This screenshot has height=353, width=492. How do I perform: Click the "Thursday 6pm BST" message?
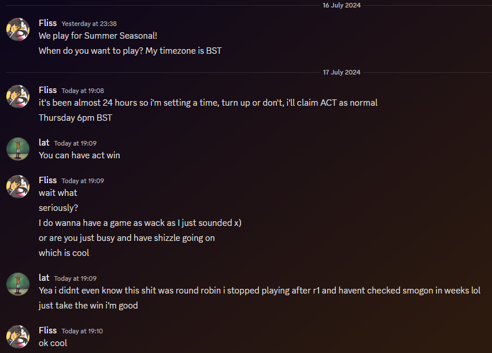(x=75, y=118)
